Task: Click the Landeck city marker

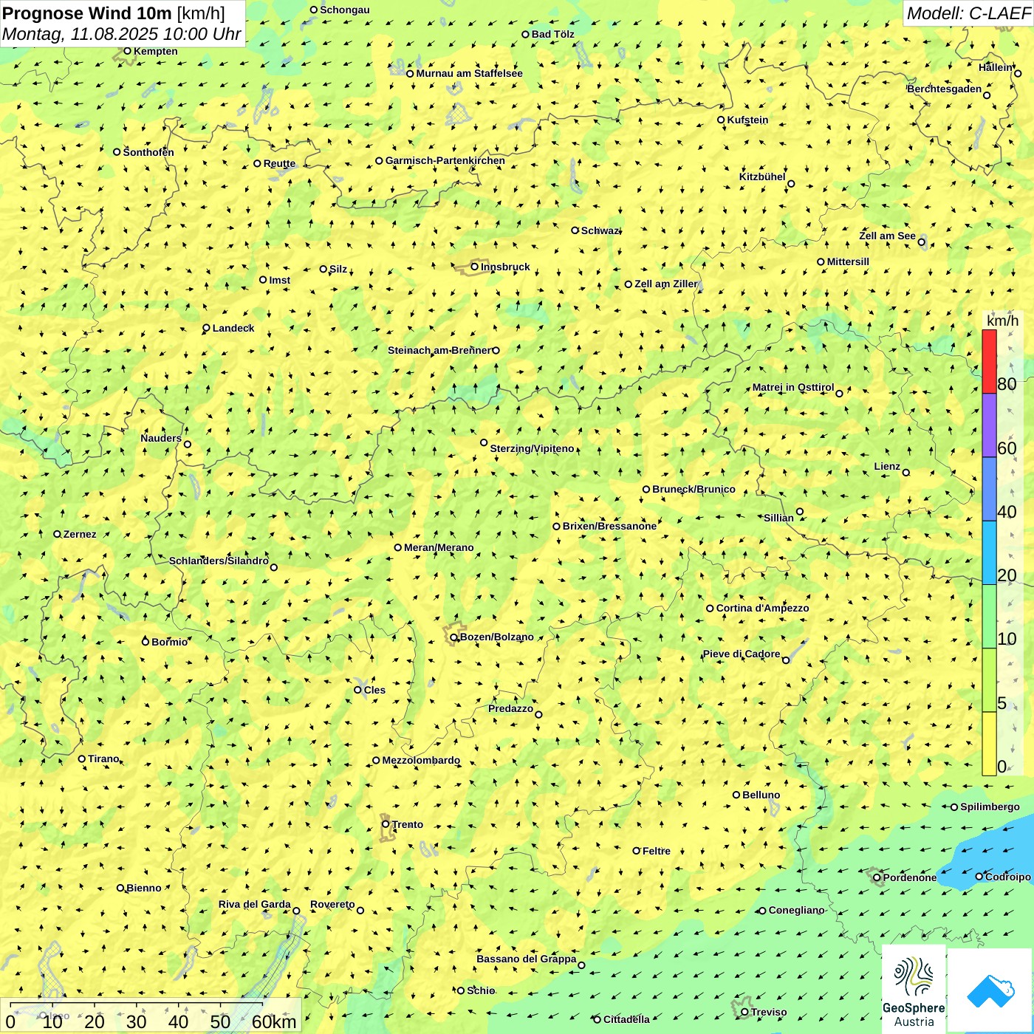Action: pyautogui.click(x=206, y=328)
